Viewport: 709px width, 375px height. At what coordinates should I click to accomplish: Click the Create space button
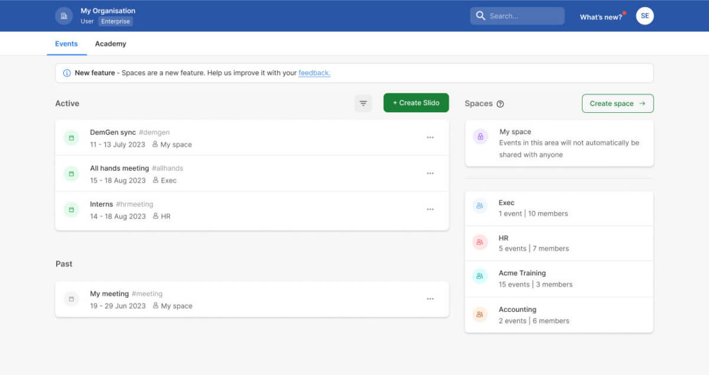[x=617, y=103]
